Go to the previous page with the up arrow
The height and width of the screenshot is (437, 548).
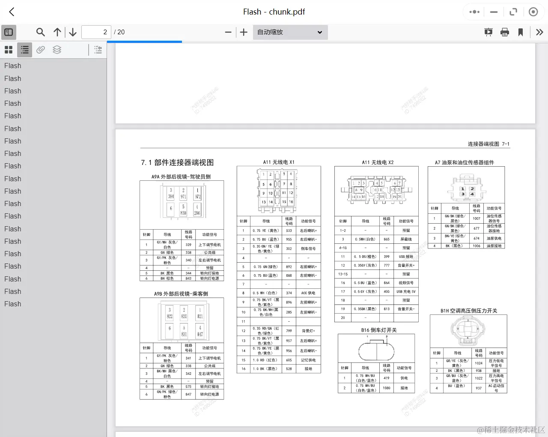click(57, 32)
